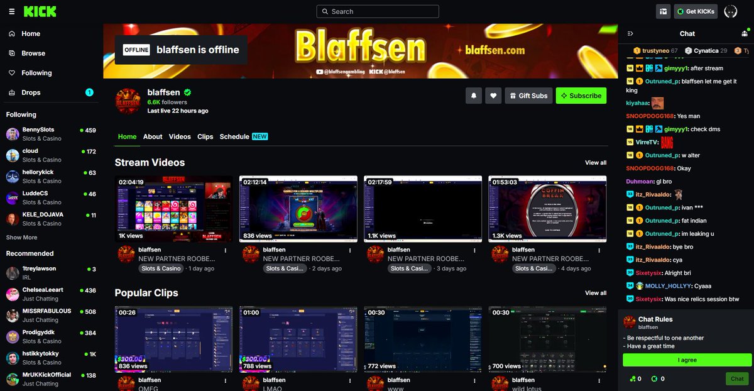Viewport: 754px width, 391px height.
Task: Open the 01:00 popular clip thumbnail
Action: (298, 339)
